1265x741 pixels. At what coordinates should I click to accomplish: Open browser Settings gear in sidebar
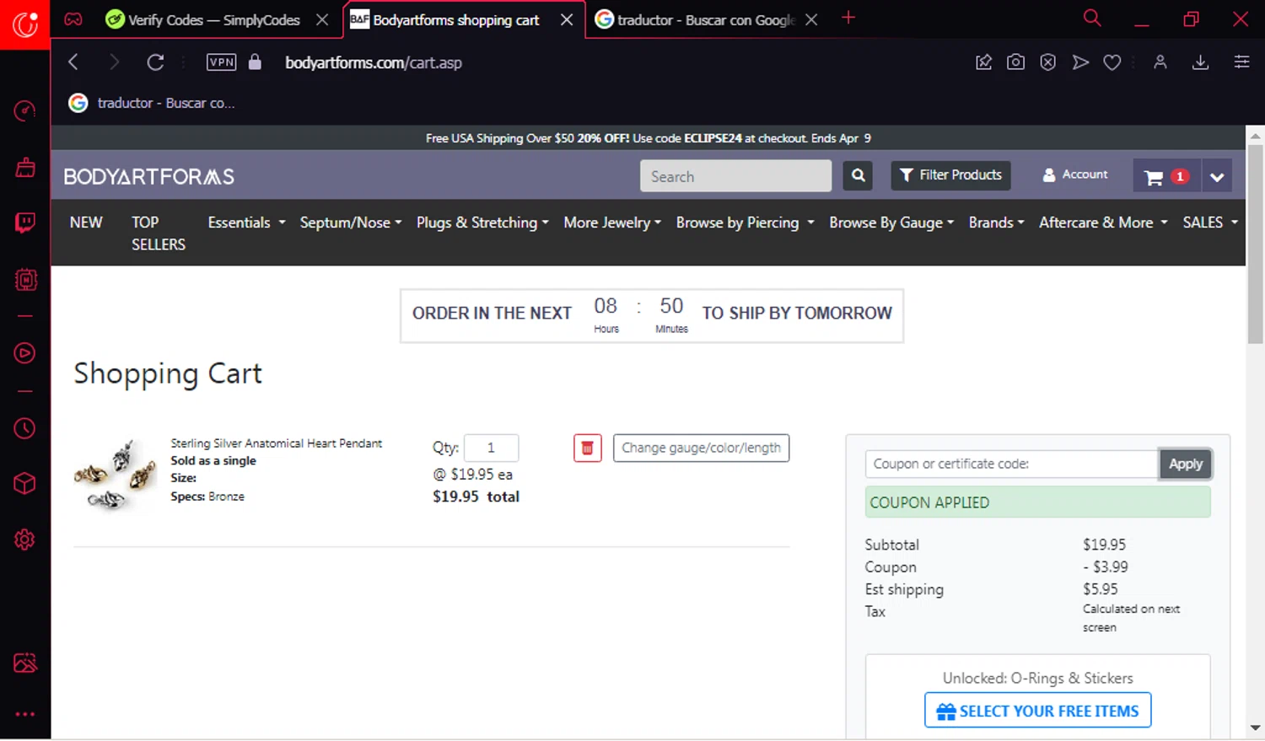click(25, 540)
